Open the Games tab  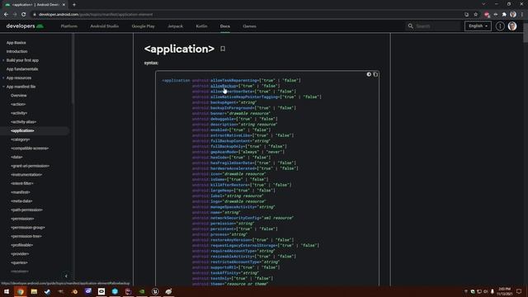249,26
